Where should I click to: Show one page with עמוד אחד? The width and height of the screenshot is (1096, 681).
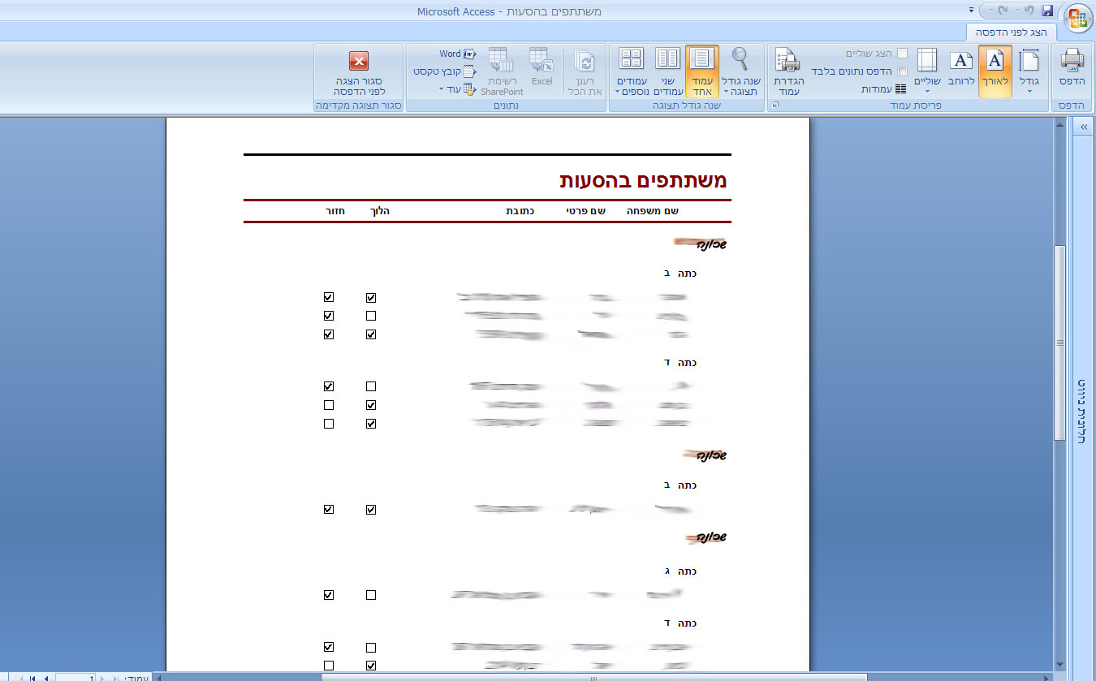pyautogui.click(x=702, y=71)
